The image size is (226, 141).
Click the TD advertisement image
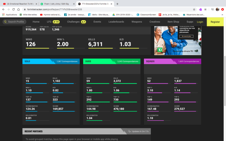[x=178, y=40]
